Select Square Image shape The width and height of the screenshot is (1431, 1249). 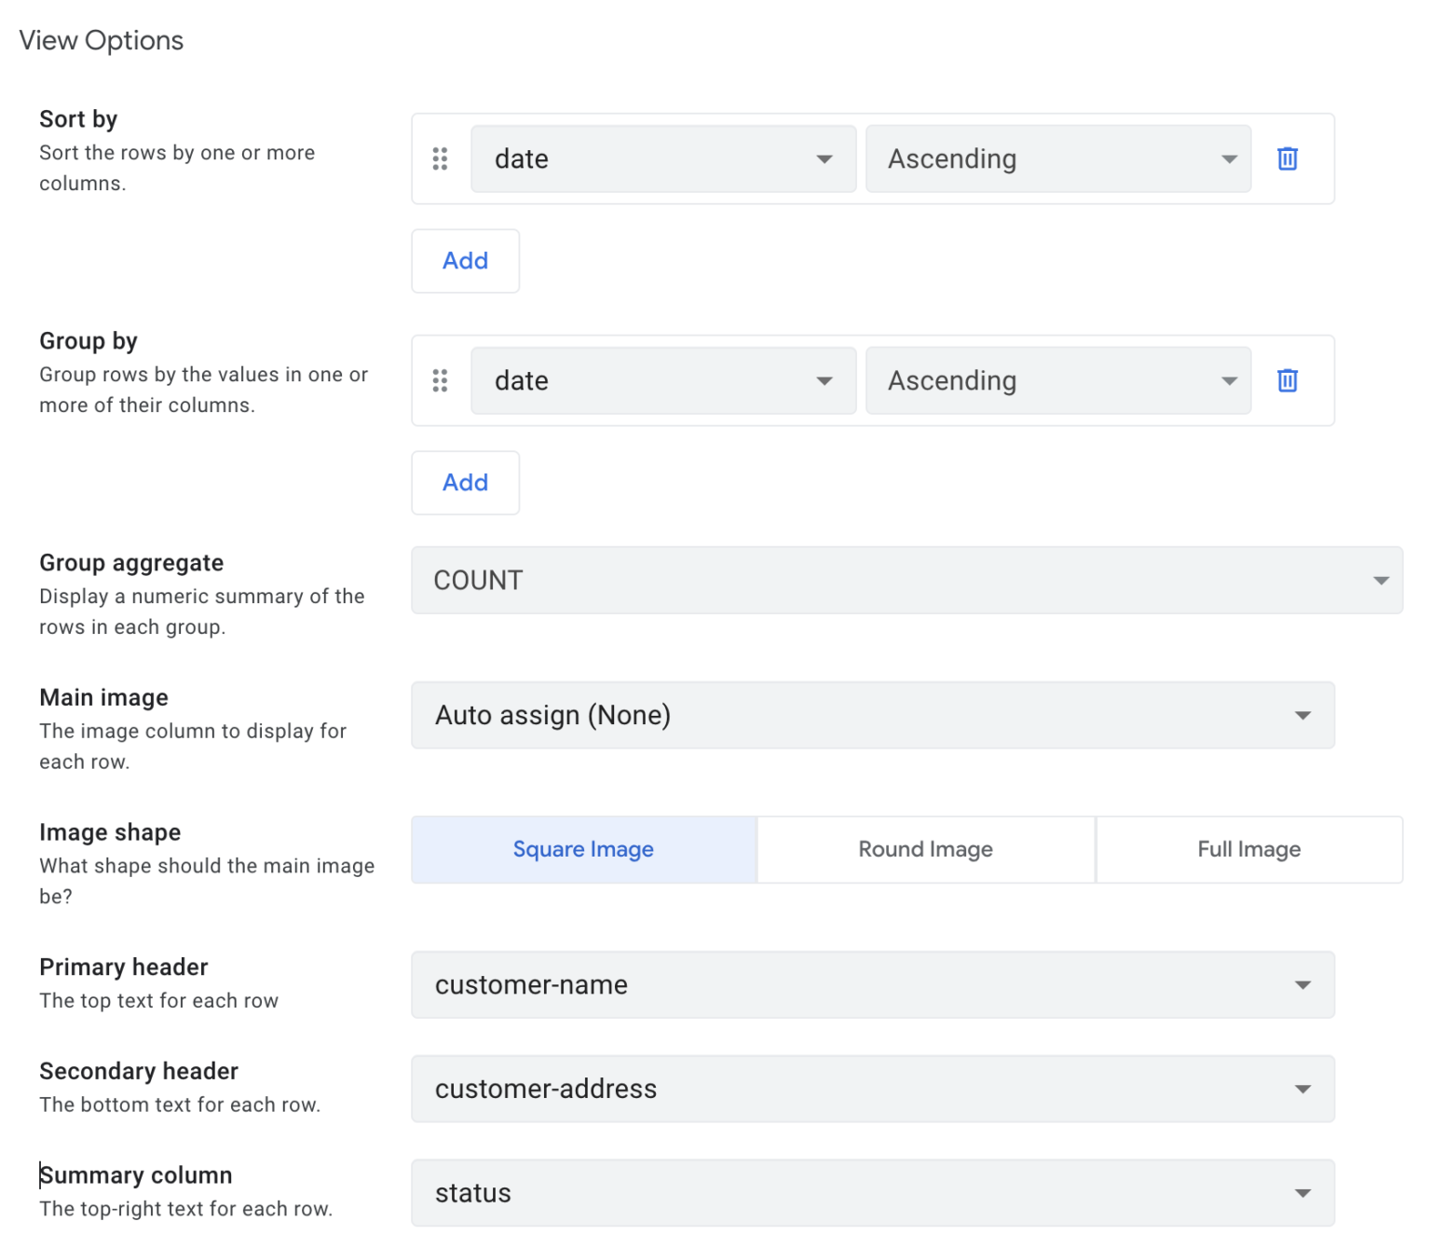pos(583,849)
